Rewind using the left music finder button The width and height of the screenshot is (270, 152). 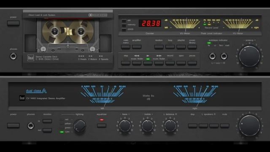point(137,63)
